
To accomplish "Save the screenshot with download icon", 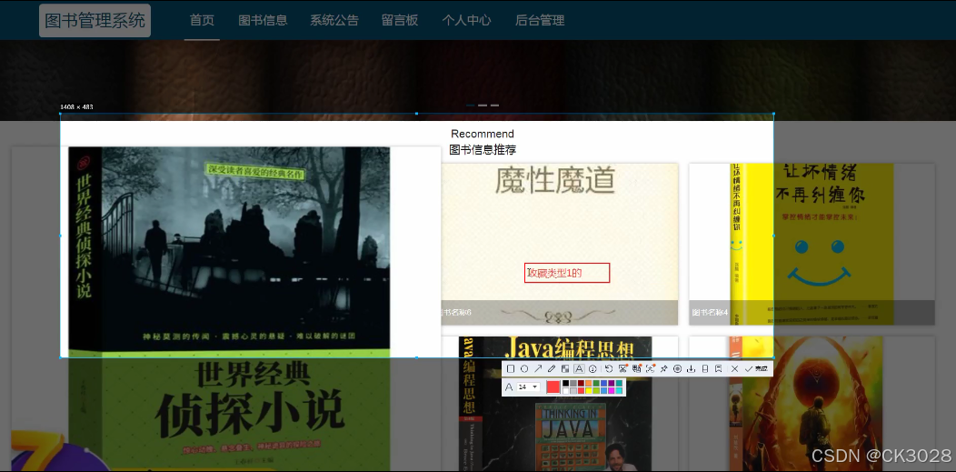I will (691, 368).
